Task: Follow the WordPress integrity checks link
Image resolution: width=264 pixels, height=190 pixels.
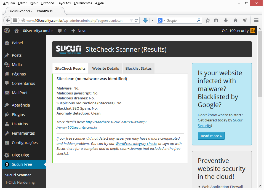Action: tap(136, 143)
